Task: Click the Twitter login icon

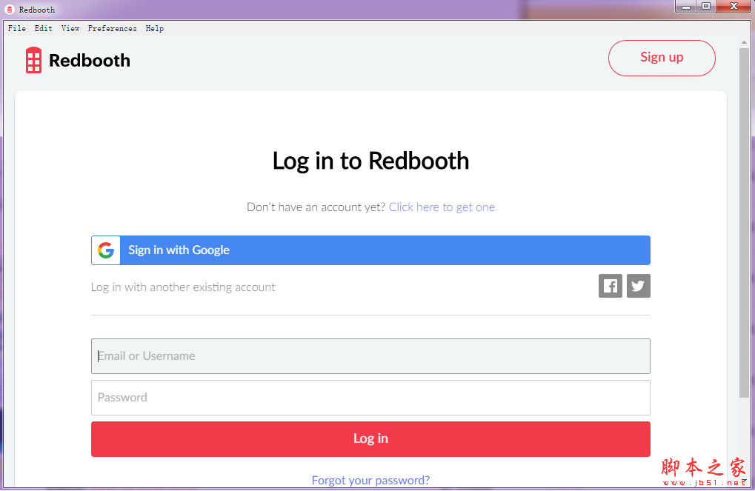Action: click(x=638, y=286)
